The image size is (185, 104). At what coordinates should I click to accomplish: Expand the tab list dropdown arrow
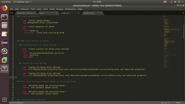point(183,13)
